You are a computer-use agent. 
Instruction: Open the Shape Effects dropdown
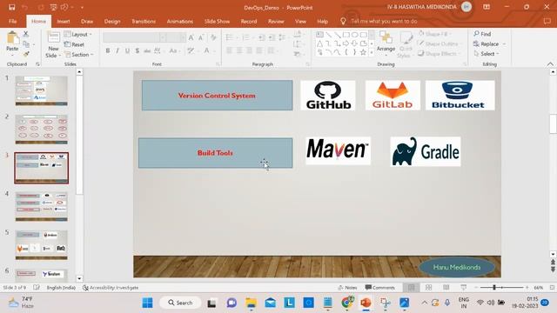pos(439,54)
